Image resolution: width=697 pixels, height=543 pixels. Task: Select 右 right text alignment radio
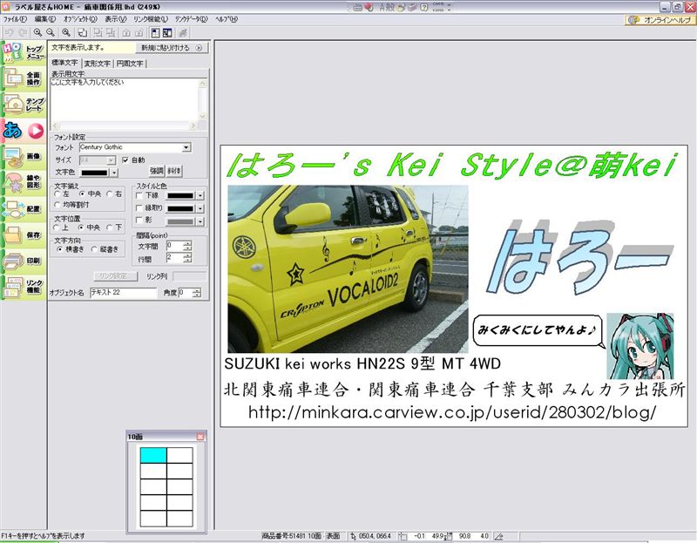click(x=110, y=193)
